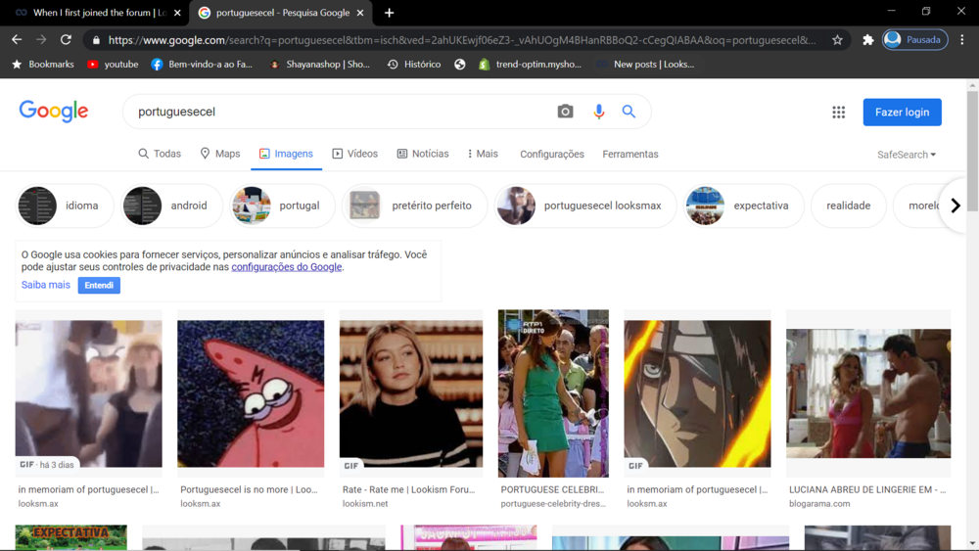The height and width of the screenshot is (551, 979).
Task: Open the globe icon bookmark
Action: [x=459, y=65]
